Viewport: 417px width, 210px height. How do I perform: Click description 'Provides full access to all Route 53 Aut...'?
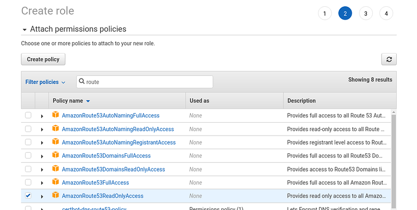pyautogui.click(x=336, y=115)
